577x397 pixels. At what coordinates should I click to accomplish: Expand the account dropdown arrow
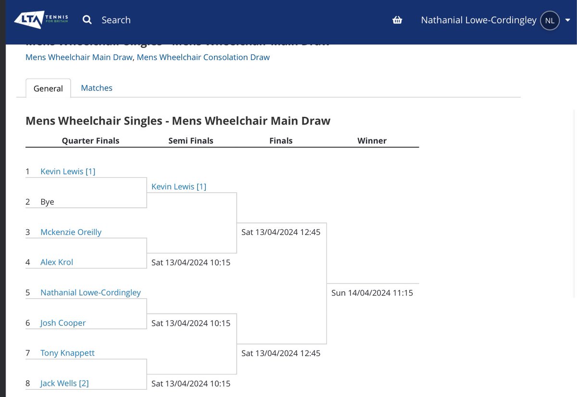pos(567,20)
